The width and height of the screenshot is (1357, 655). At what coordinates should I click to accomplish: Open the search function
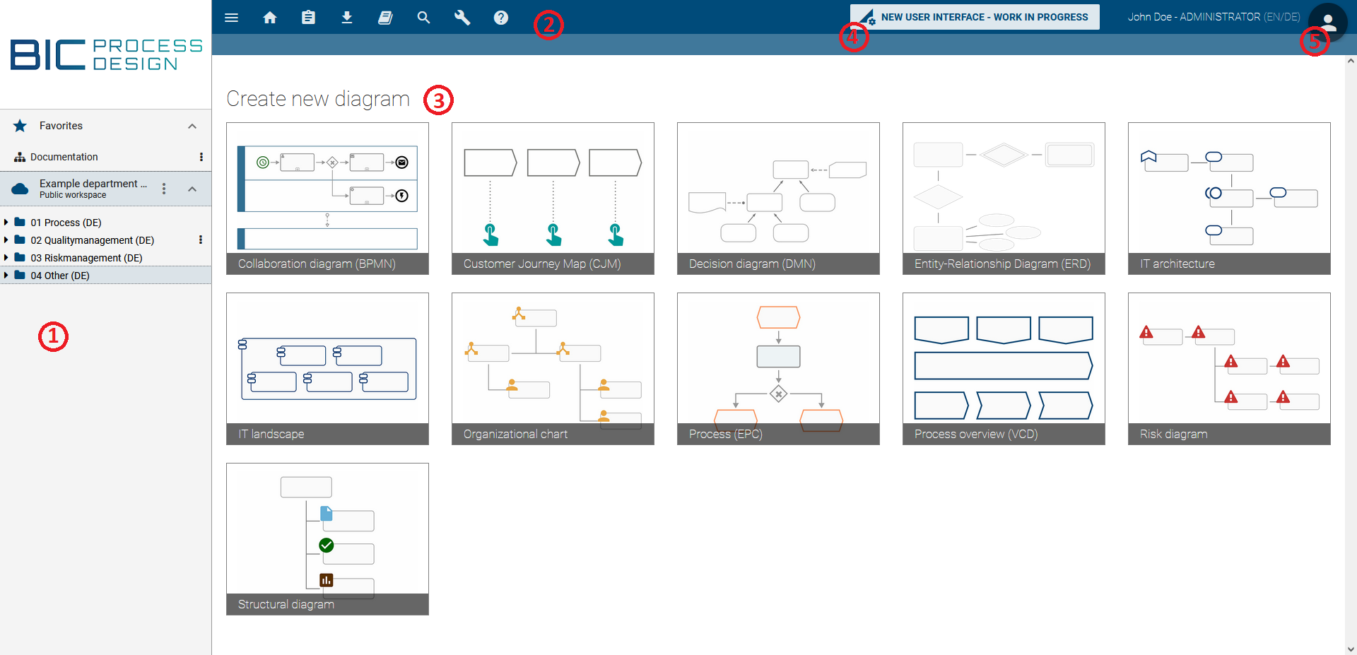[423, 17]
